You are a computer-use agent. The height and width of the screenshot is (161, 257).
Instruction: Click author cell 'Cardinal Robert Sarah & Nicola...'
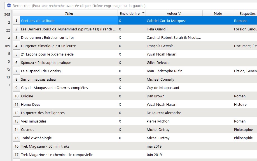(x=174, y=38)
